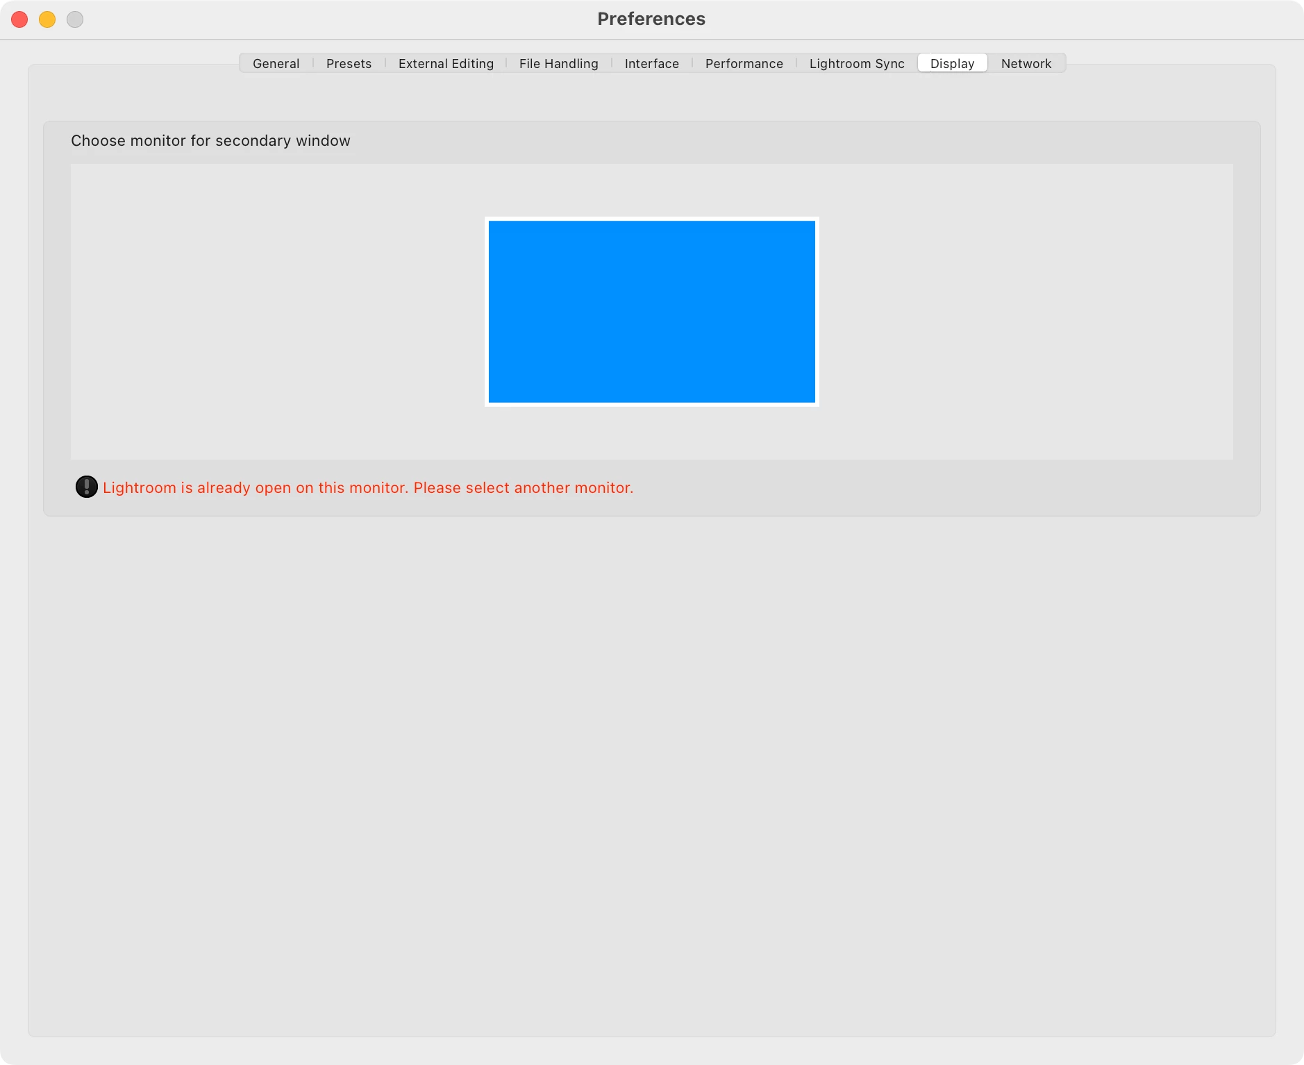This screenshot has width=1304, height=1065.
Task: Switch to the Presets tab
Action: [349, 63]
